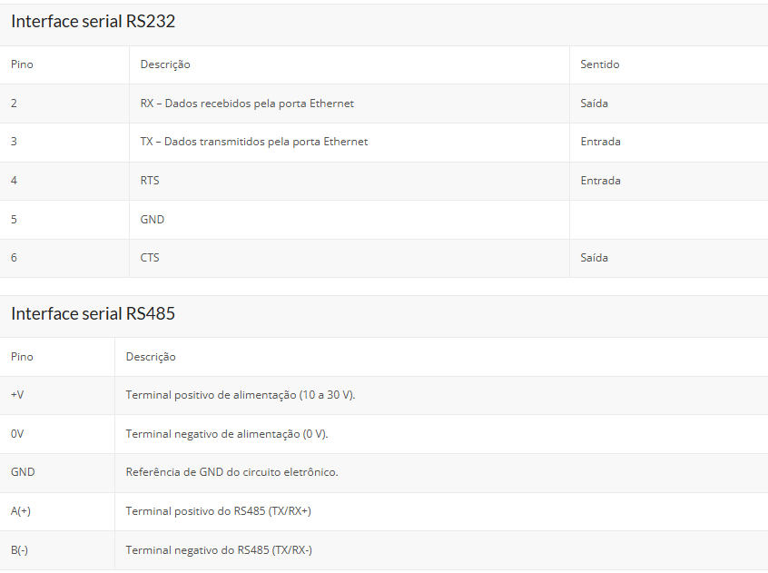Viewport: 768px width, 573px height.
Task: Select the +V pin cell
Action: point(17,395)
